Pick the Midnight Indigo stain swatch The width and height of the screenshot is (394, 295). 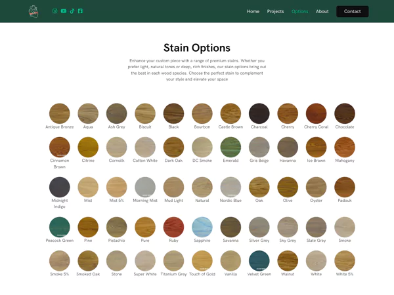tap(60, 187)
